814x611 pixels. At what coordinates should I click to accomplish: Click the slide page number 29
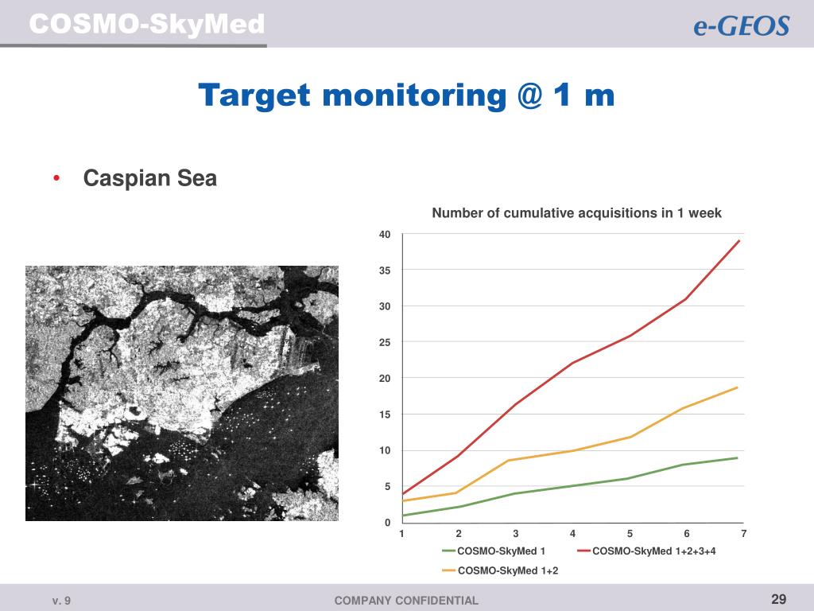tap(779, 599)
